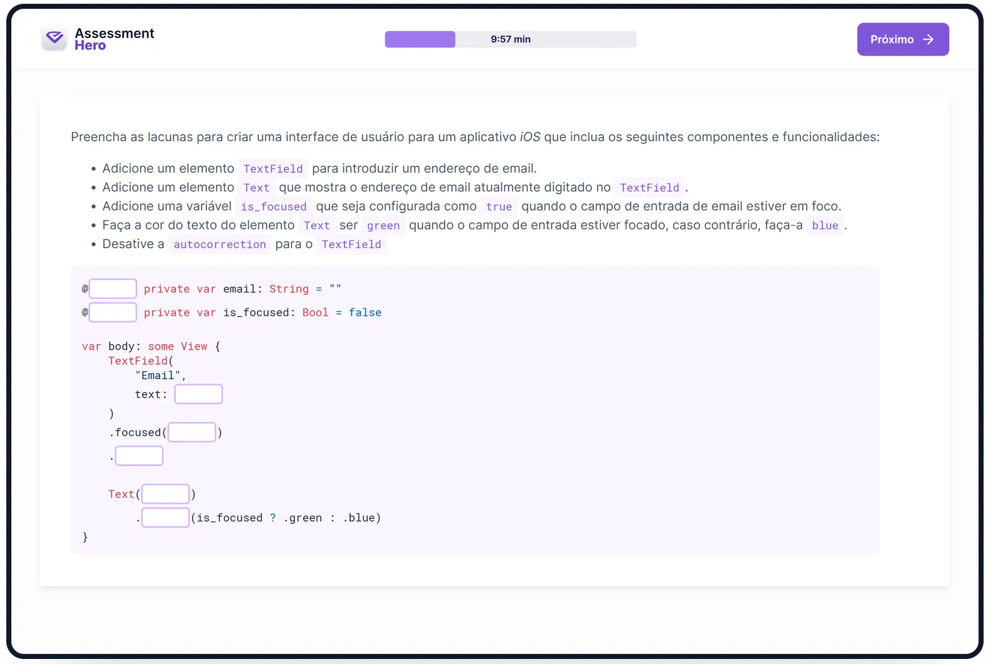Click the blank field after 'text:'
The height and width of the screenshot is (664, 988).
(198, 394)
